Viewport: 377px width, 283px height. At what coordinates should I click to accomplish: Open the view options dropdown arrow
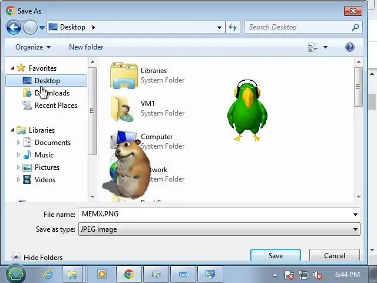point(325,47)
